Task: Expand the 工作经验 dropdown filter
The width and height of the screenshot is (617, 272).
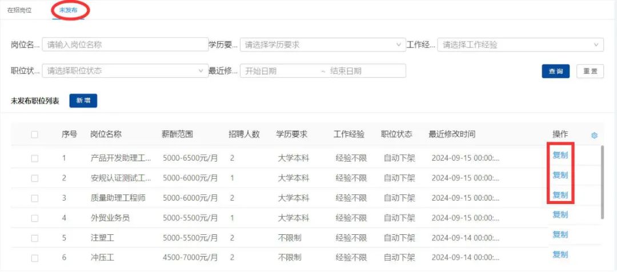Action: coord(520,45)
